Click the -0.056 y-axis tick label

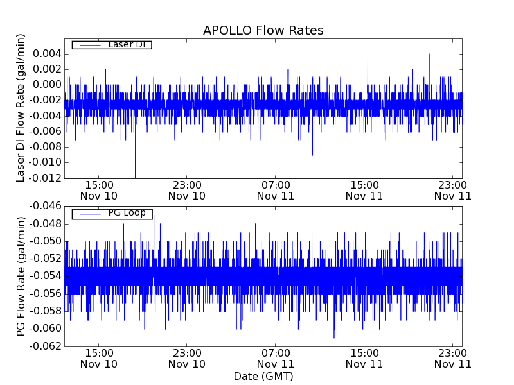click(x=45, y=294)
